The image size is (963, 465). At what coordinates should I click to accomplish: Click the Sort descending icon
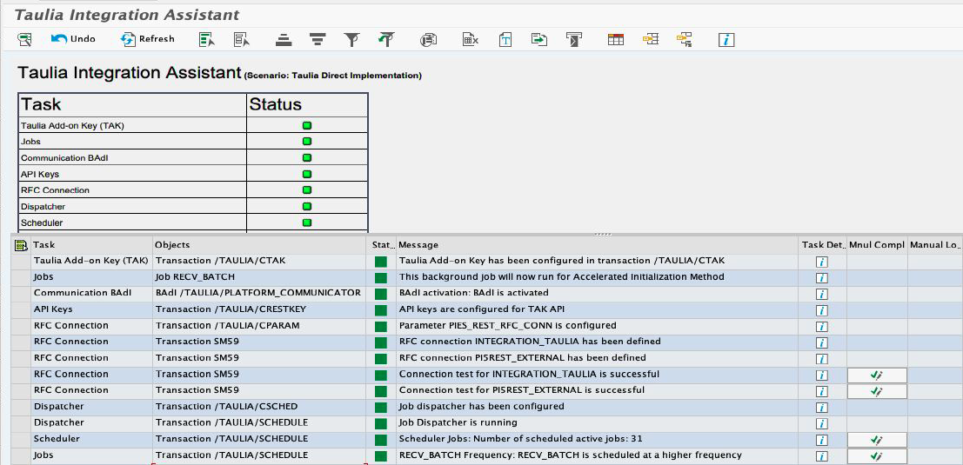click(317, 40)
